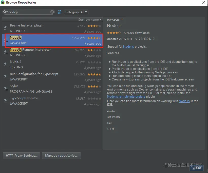Open the Node.js remote interpreters link
Viewport: 208px width, 173px height.
126,97
